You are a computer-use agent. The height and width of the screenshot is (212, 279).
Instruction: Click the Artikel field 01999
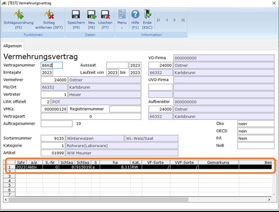tap(53, 153)
